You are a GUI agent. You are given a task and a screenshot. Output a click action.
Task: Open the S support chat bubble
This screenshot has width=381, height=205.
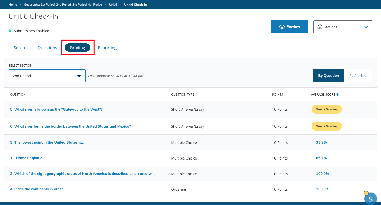[370, 199]
